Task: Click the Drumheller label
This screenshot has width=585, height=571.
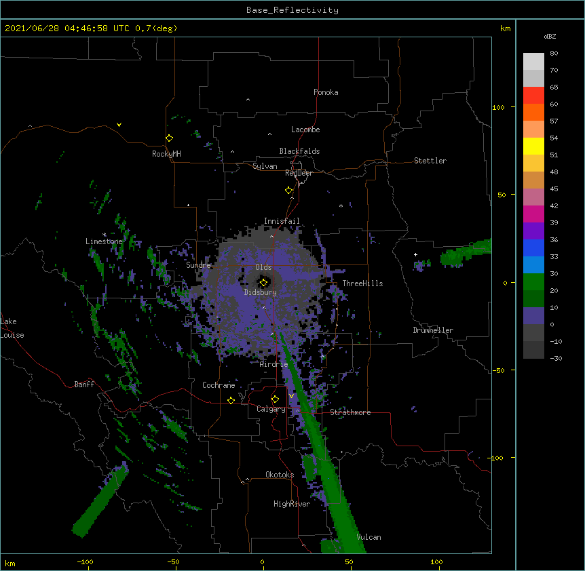Action: pos(433,330)
